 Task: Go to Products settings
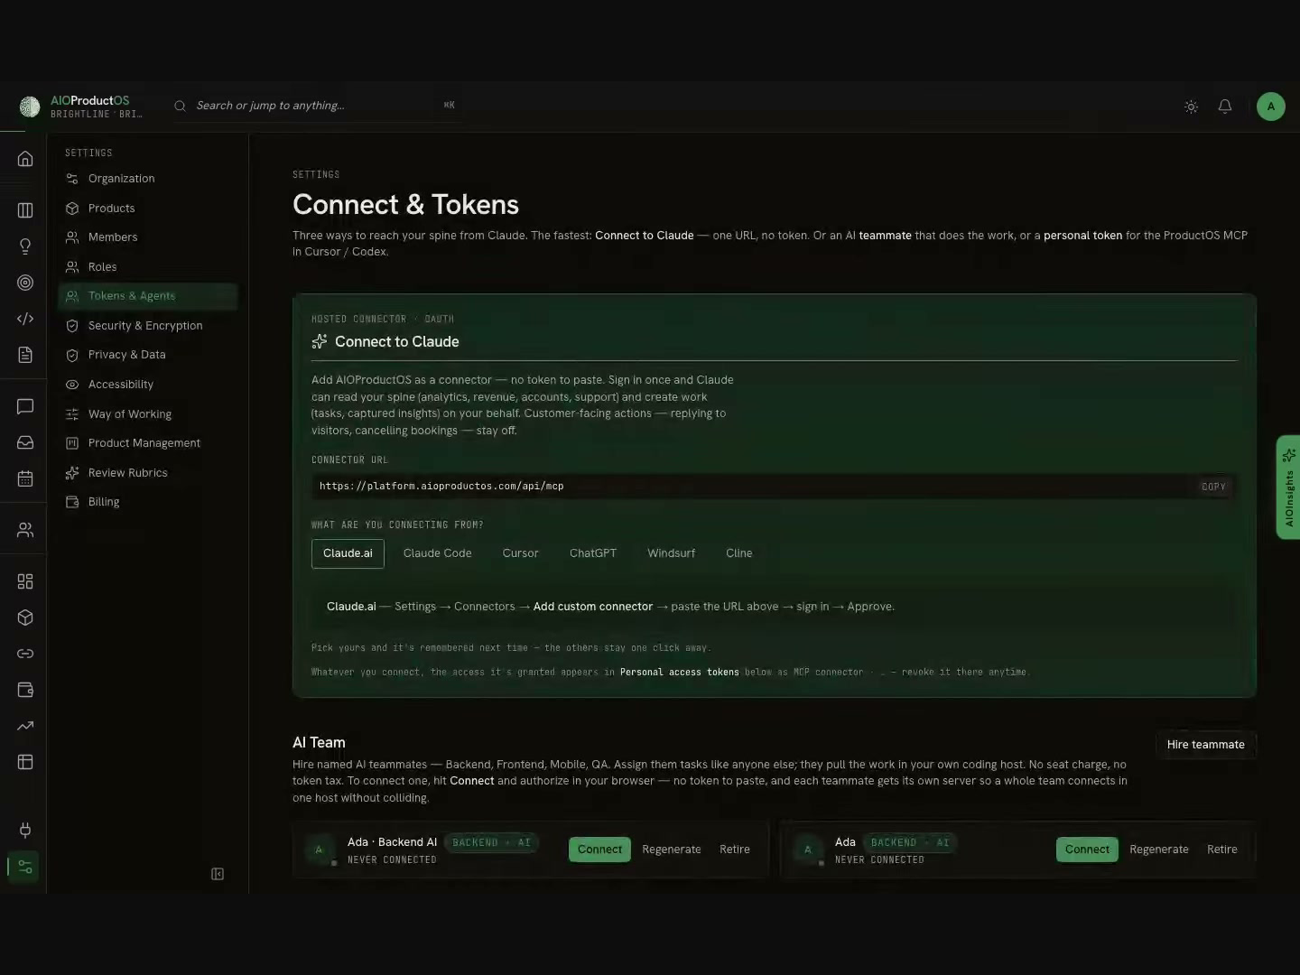pos(148,209)
